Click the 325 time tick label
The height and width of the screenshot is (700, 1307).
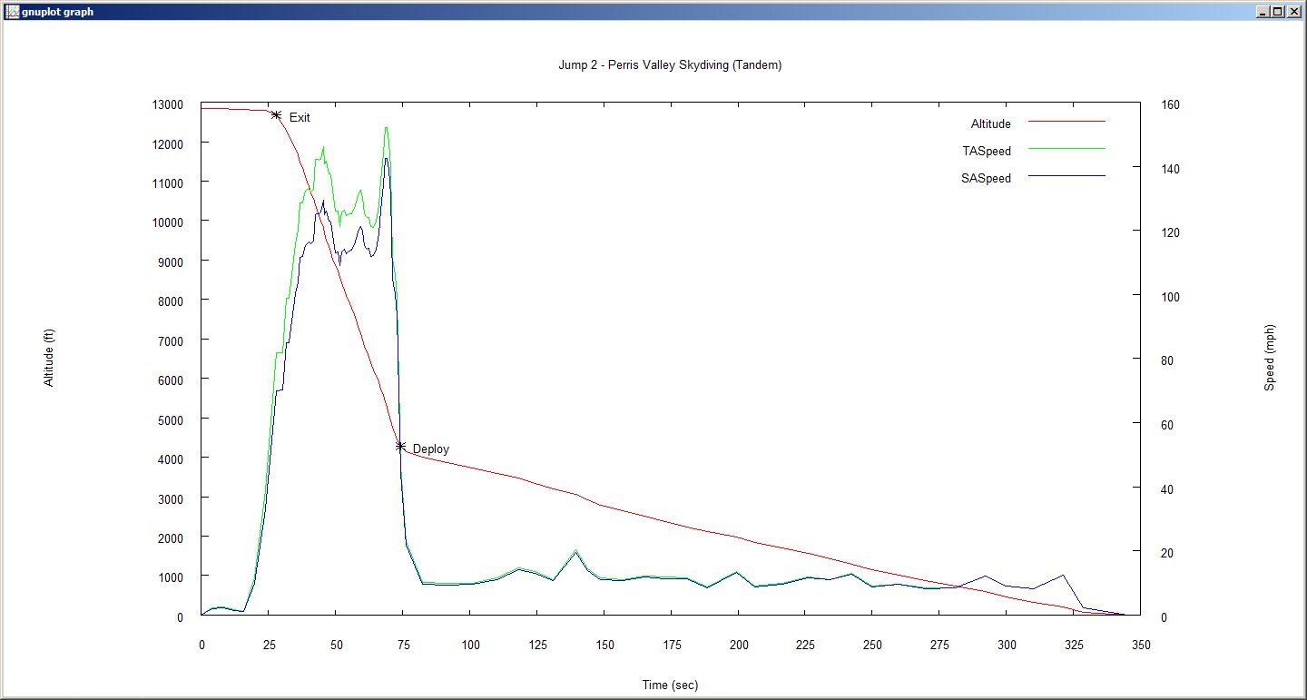(1074, 645)
